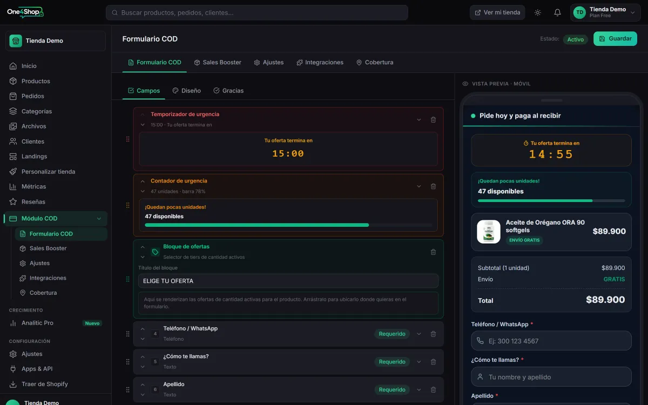Open Pedidos from the sidebar
The height and width of the screenshot is (405, 648).
56,96
